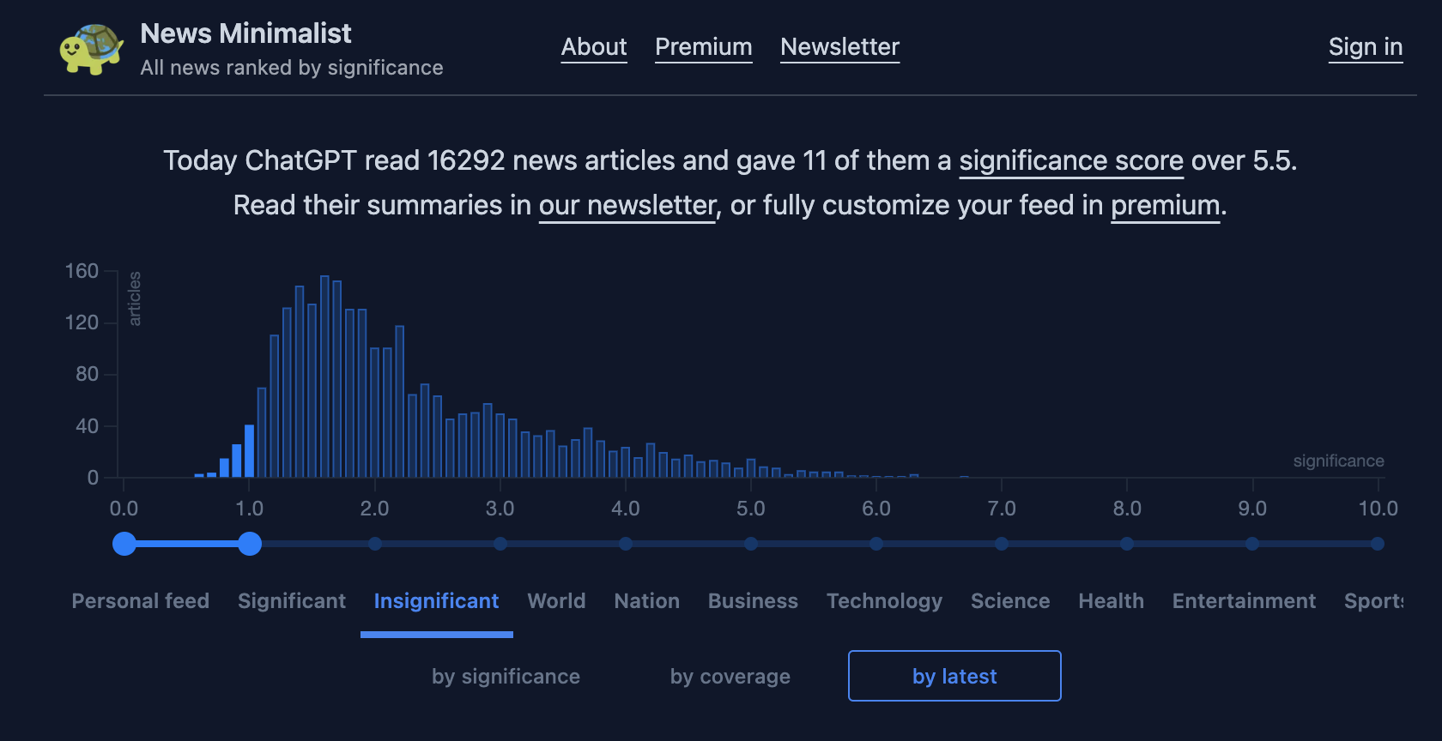Open the World news tab
This screenshot has width=1442, height=741.
pos(556,601)
